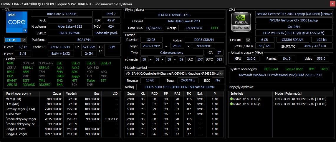
Task: Click the PCIe v4.0 x16 link field
Action: [294, 33]
